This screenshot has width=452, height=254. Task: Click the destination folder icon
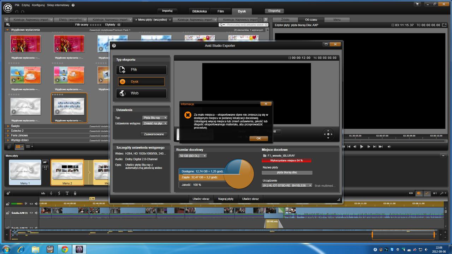point(264,155)
